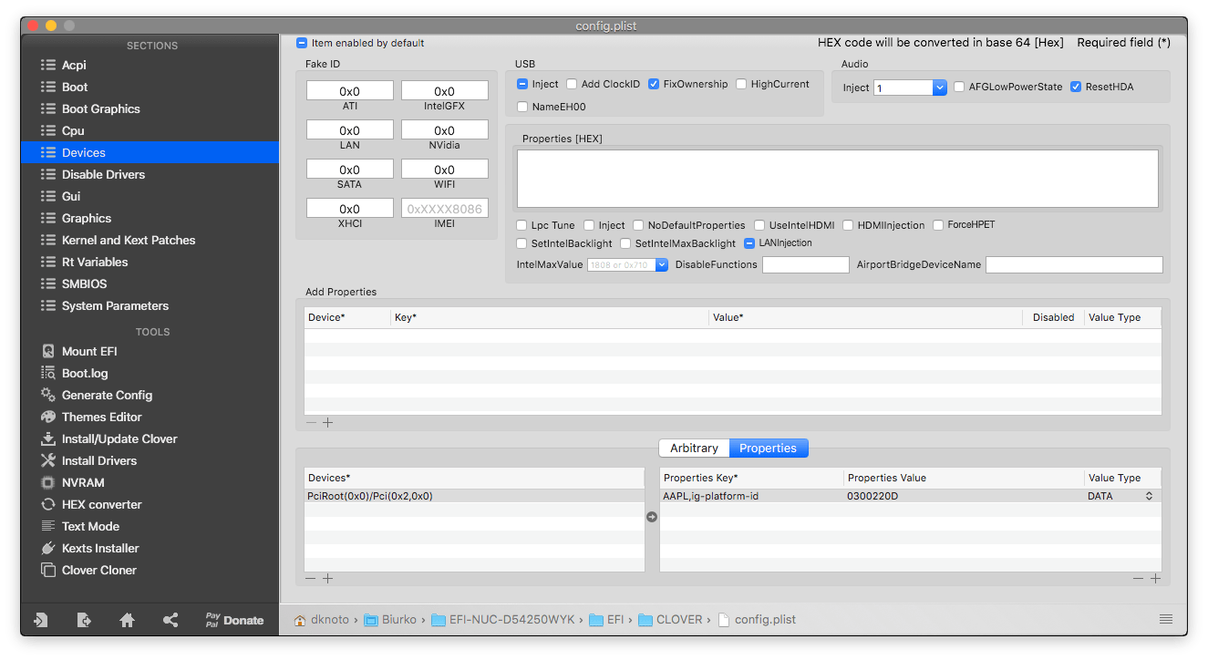Enable ForceHPET checkbox
The image size is (1208, 660).
pyautogui.click(x=938, y=225)
